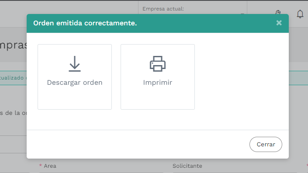
Task: Click the green 'tualizado' notification banner
Action: click(x=13, y=78)
